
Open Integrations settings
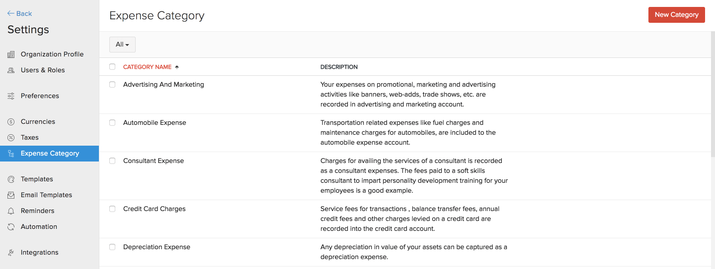tap(40, 253)
